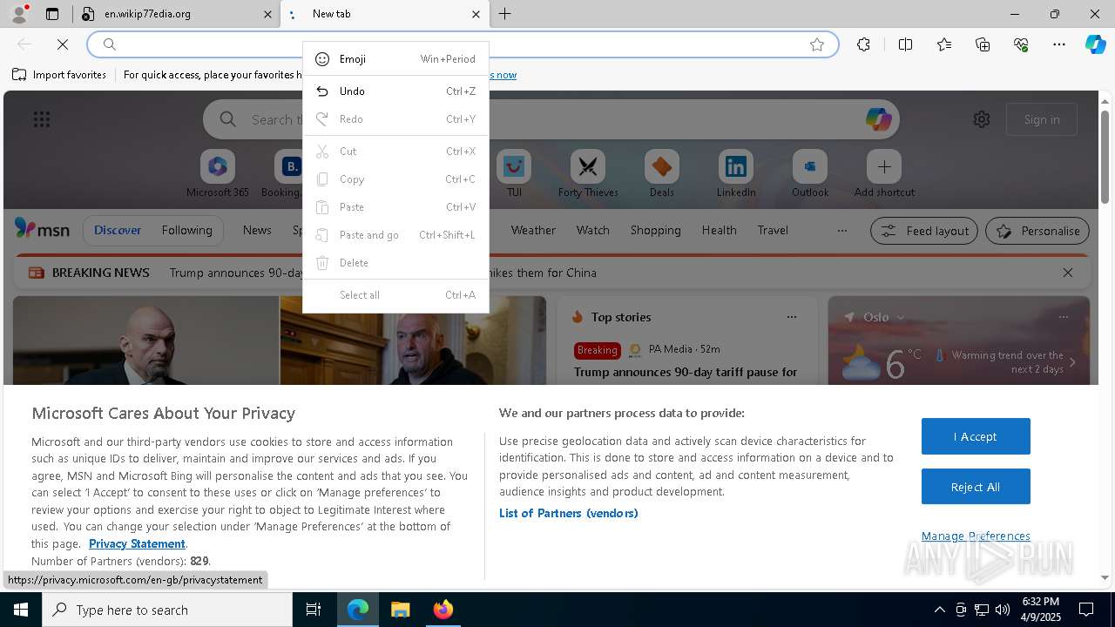Open the Shopping category
Screen dimensions: 1115x627
(x=655, y=230)
